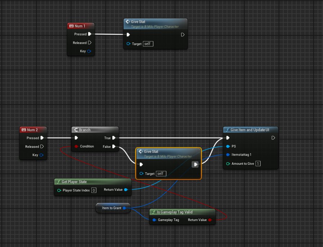
Task: Click exec output pin of selected Give Stat node
Action: coord(195,164)
